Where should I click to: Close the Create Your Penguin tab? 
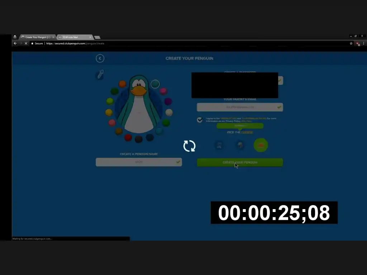coord(53,37)
